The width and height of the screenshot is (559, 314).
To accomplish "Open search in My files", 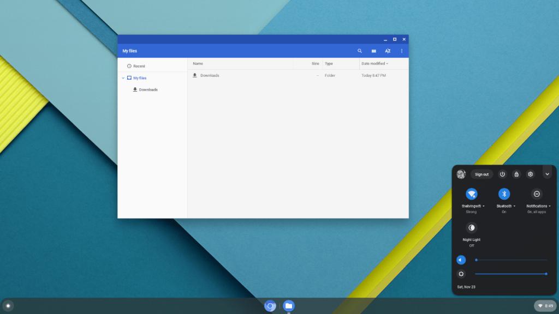I will coord(360,51).
